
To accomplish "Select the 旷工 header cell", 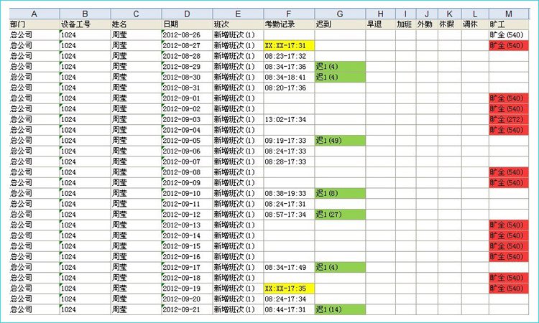I will (x=509, y=24).
